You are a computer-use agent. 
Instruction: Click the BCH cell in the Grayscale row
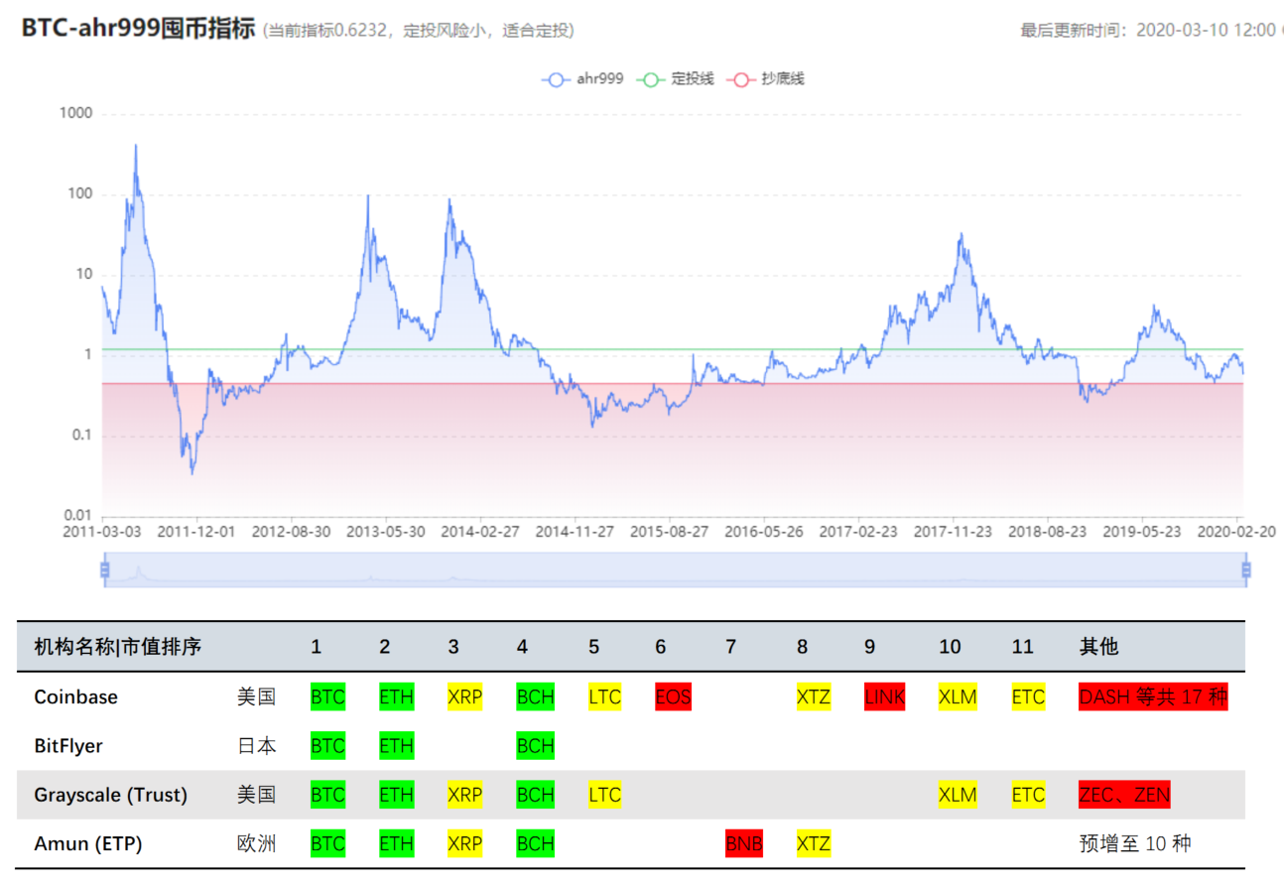pyautogui.click(x=535, y=795)
